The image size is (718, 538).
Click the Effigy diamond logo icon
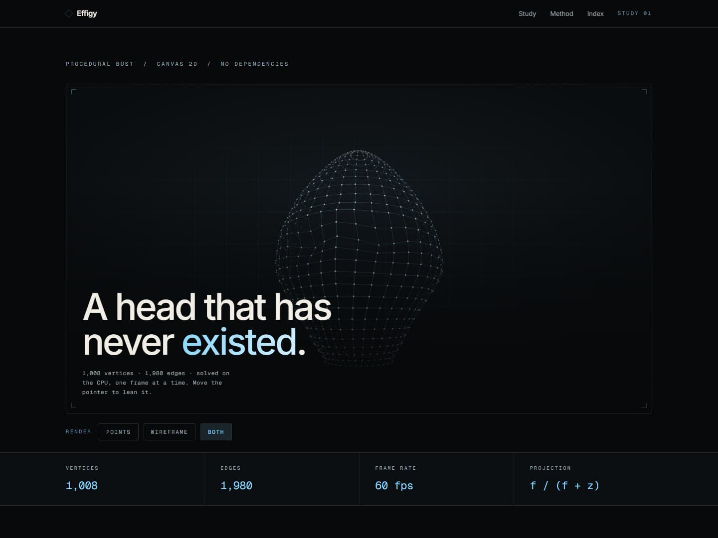[x=69, y=13]
